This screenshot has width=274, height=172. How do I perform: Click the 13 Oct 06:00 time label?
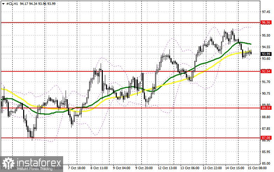pos(190,168)
